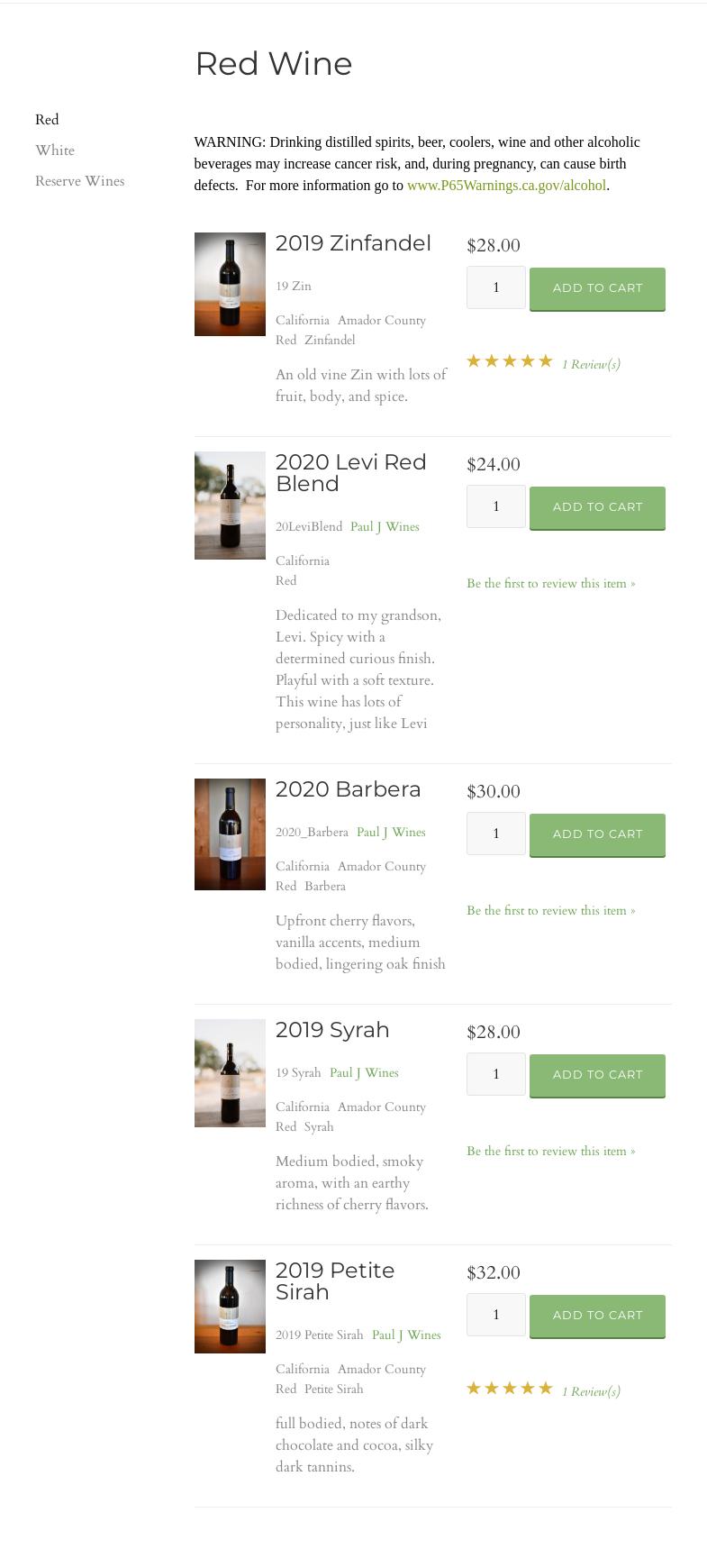The image size is (707, 1558).
Task: Add the 2020 Levi Red Blend to cart
Action: pos(597,506)
